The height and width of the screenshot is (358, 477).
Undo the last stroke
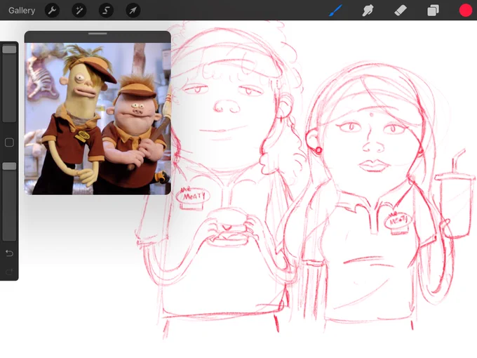pyautogui.click(x=9, y=253)
